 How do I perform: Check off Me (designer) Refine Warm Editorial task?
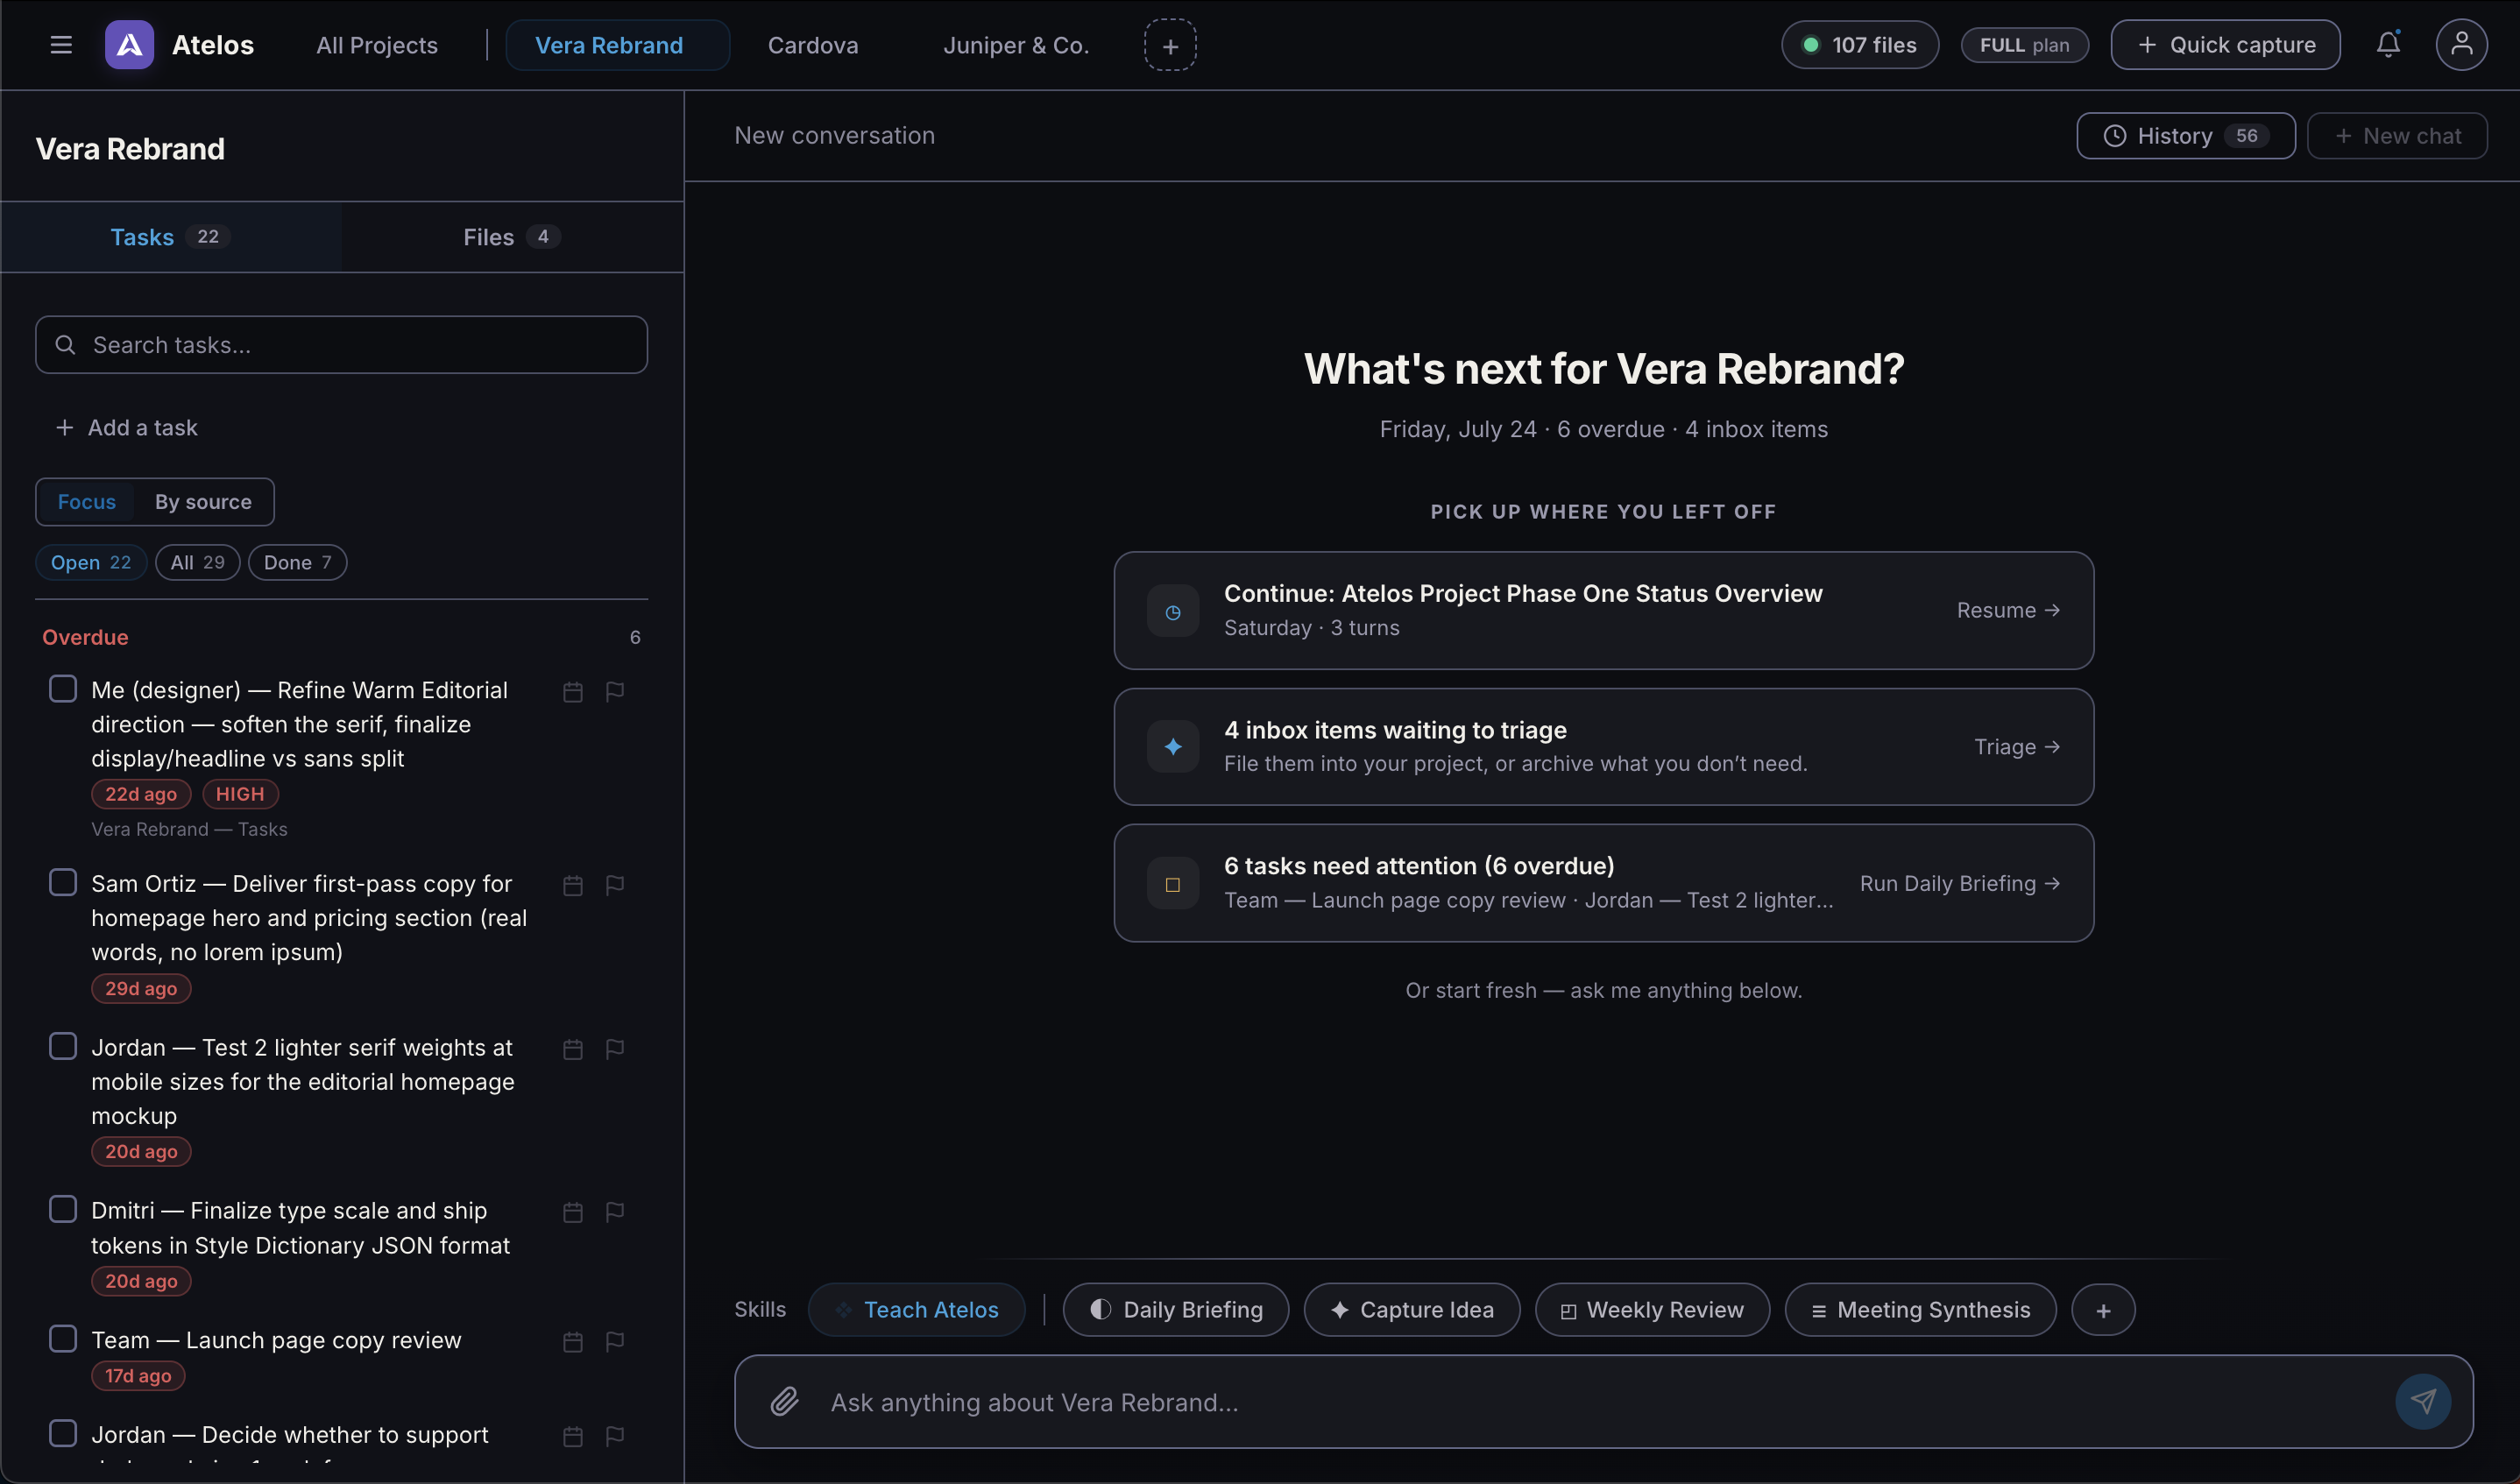(63, 689)
